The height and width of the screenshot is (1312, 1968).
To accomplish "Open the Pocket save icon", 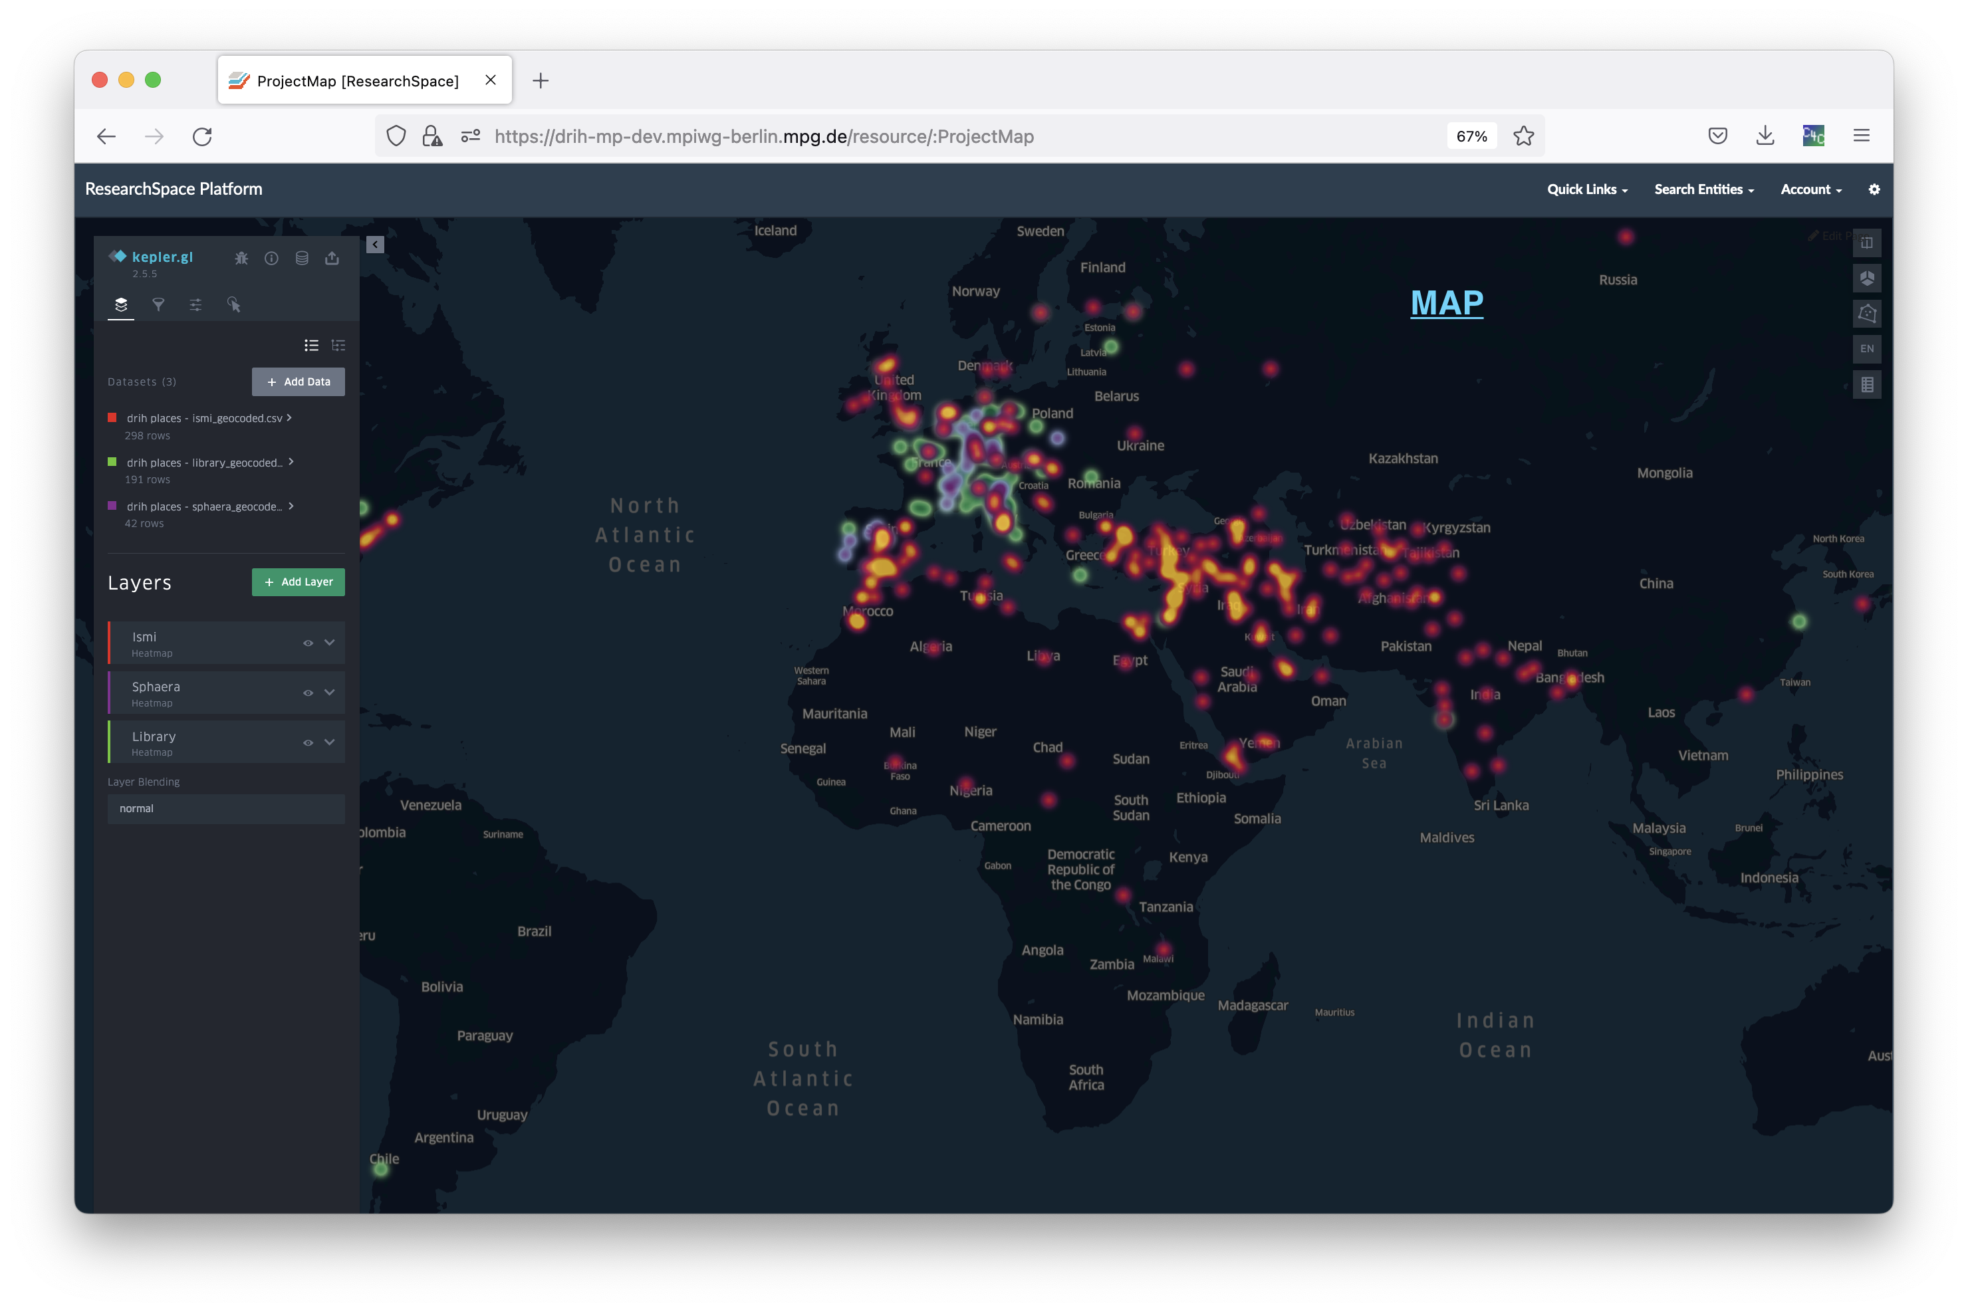I will 1718,136.
